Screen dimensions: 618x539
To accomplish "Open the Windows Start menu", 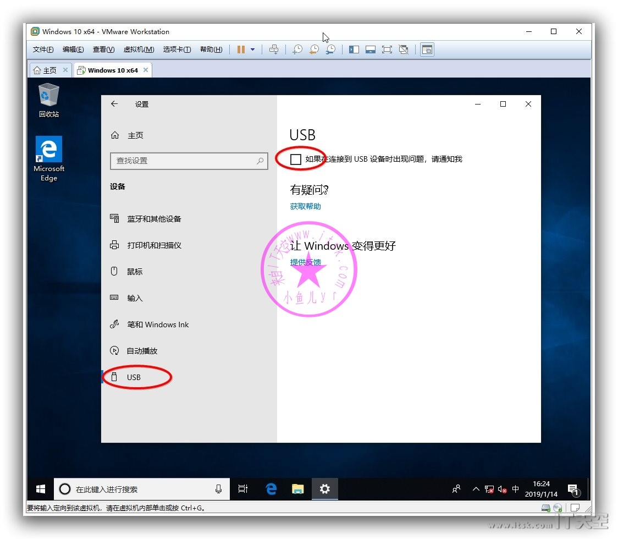I will click(x=41, y=490).
